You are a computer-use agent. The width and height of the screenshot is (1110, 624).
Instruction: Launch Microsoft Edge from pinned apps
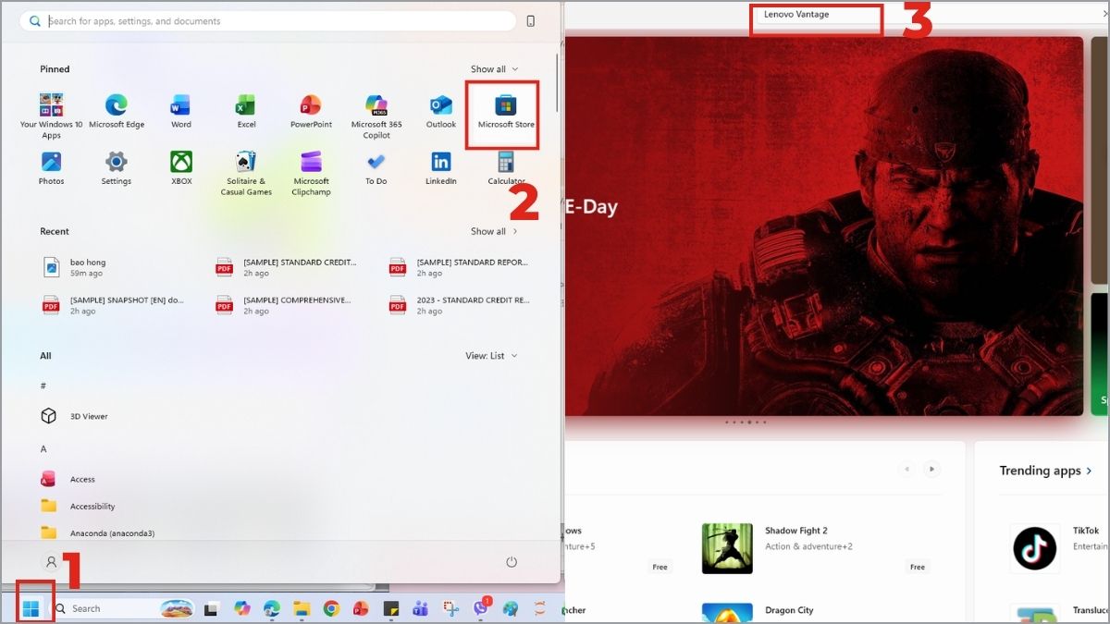tap(117, 111)
